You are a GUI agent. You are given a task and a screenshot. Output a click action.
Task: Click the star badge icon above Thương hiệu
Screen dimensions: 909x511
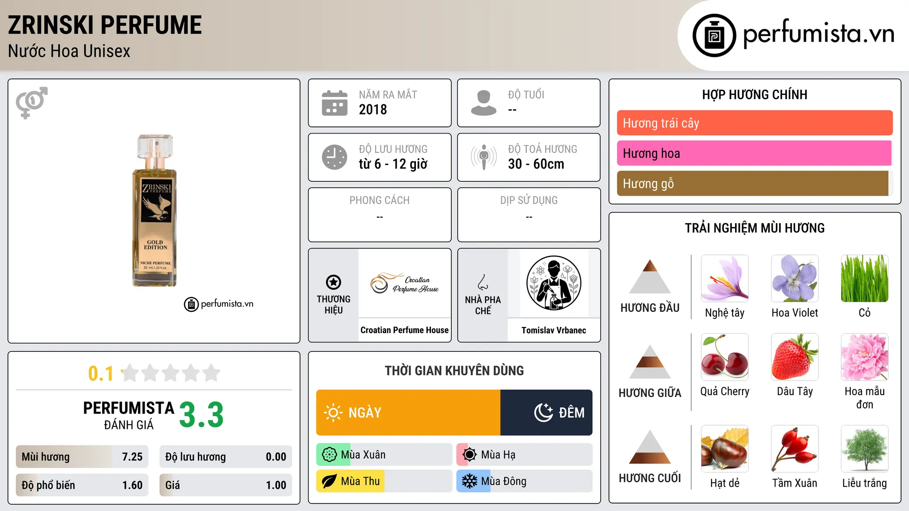point(333,282)
